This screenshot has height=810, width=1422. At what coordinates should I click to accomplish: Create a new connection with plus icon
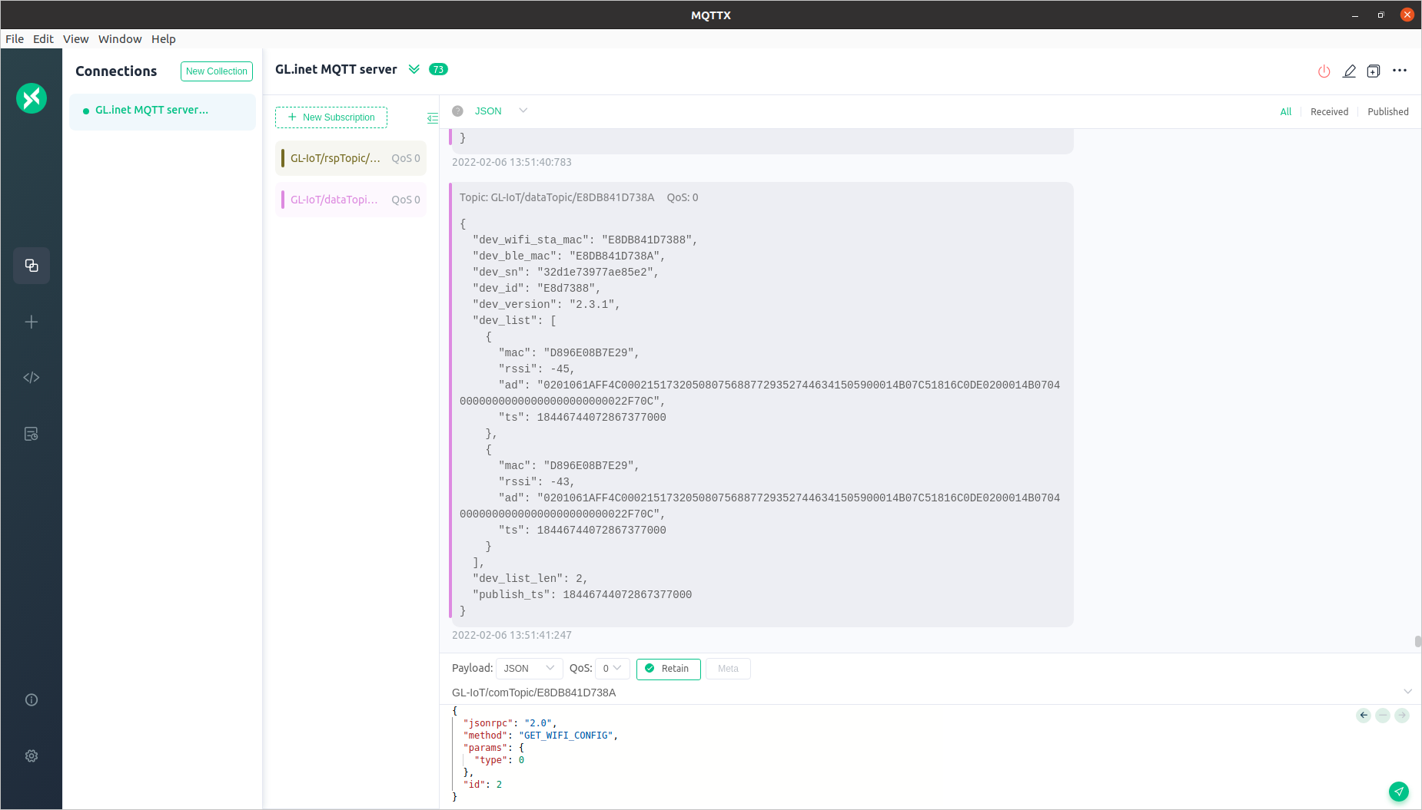(32, 322)
